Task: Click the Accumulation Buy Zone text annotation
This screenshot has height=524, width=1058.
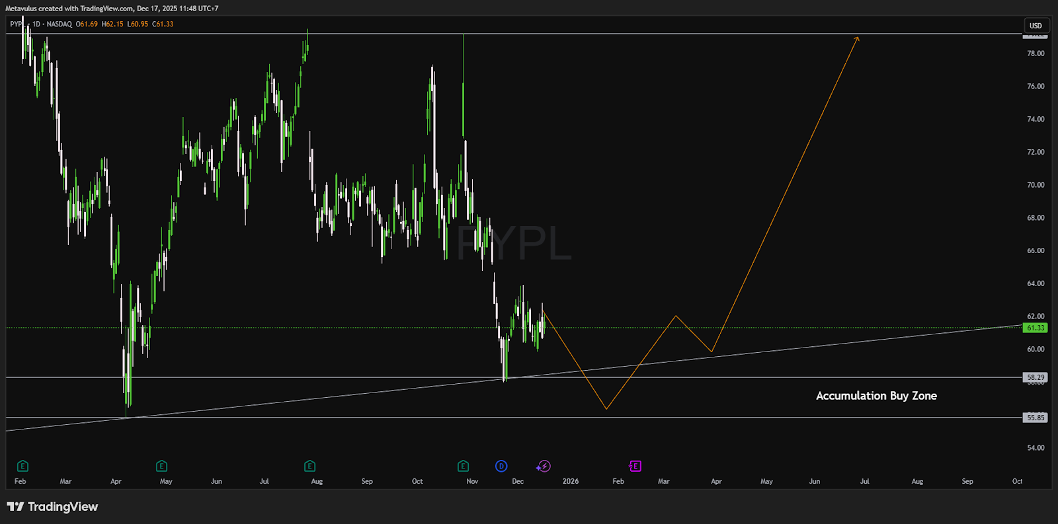Action: 876,396
